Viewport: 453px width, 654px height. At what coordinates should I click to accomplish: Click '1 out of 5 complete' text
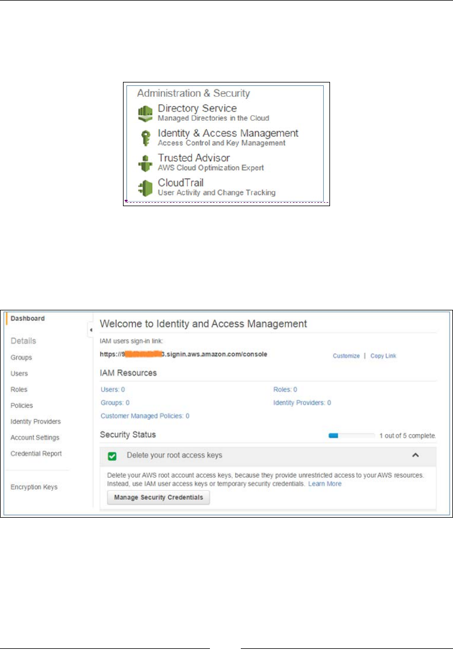(x=408, y=435)
